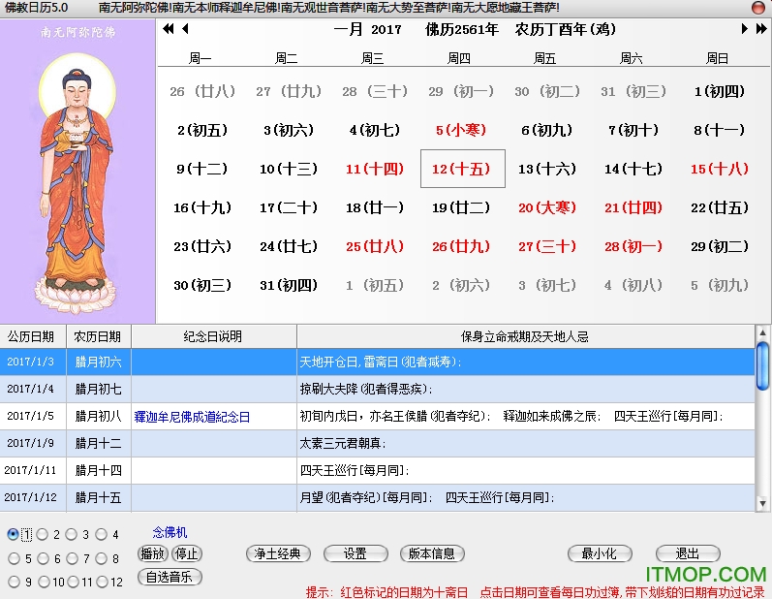
Task: Click the 农历日期 column header
Action: pyautogui.click(x=99, y=336)
